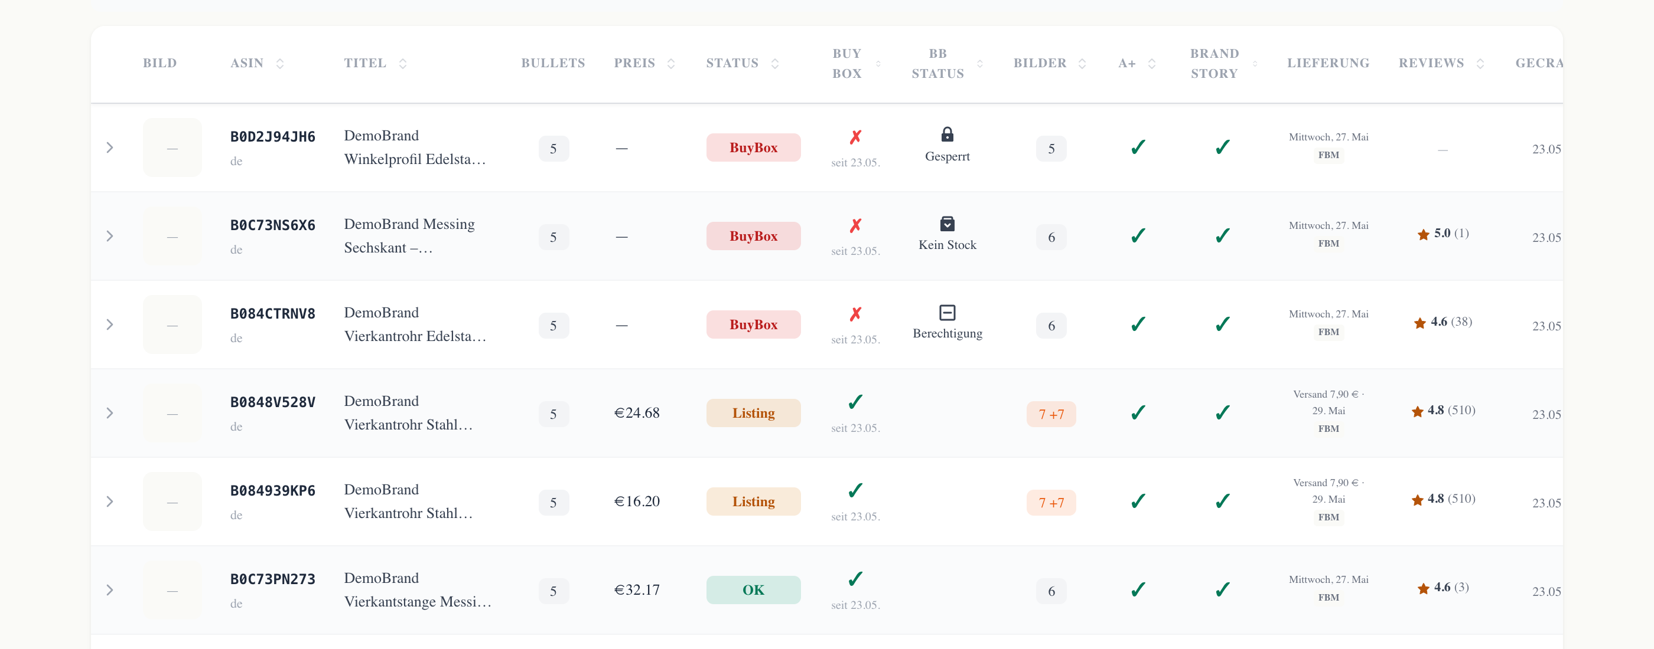Screen dimensions: 1654x649
Task: Click buy box checkmark for B084939KP6
Action: coord(855,490)
